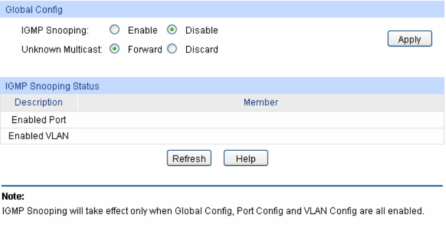Refresh the IGMP Snooping status
The width and height of the screenshot is (446, 228).
tap(189, 158)
